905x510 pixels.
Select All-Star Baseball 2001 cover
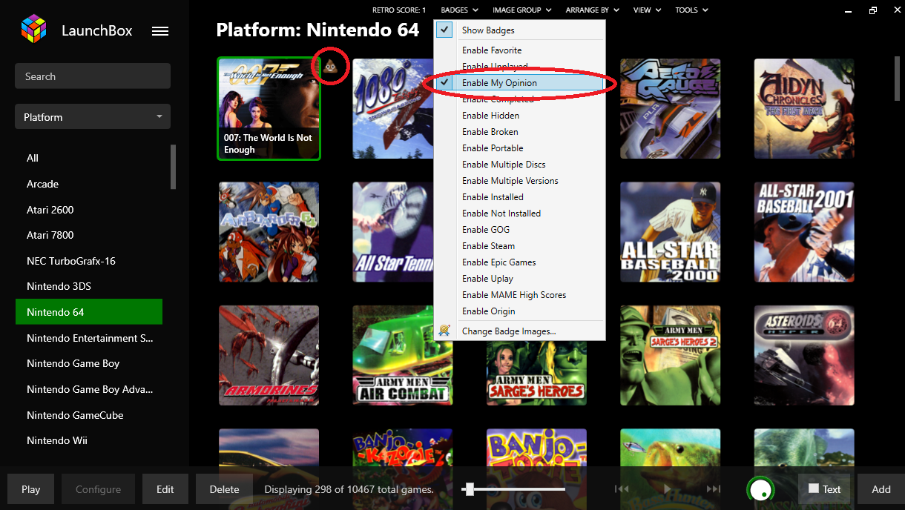pos(804,232)
